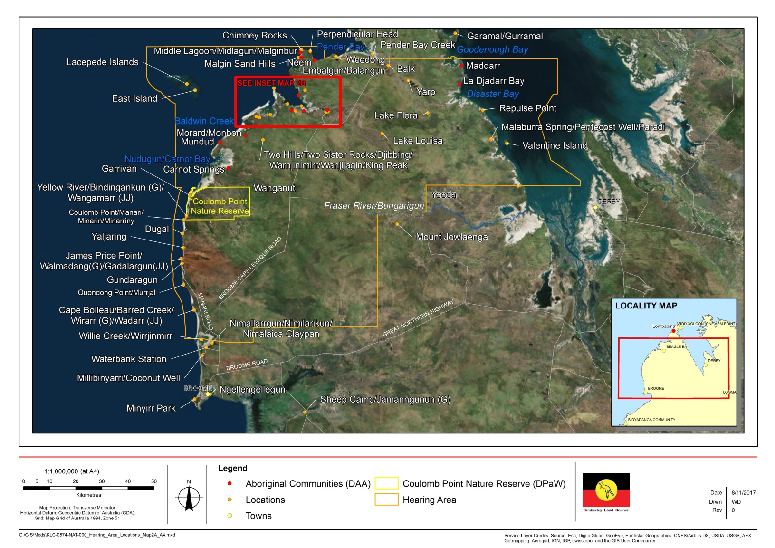Click the 'DERBY' town label
The height and width of the screenshot is (548, 775).
(x=609, y=202)
